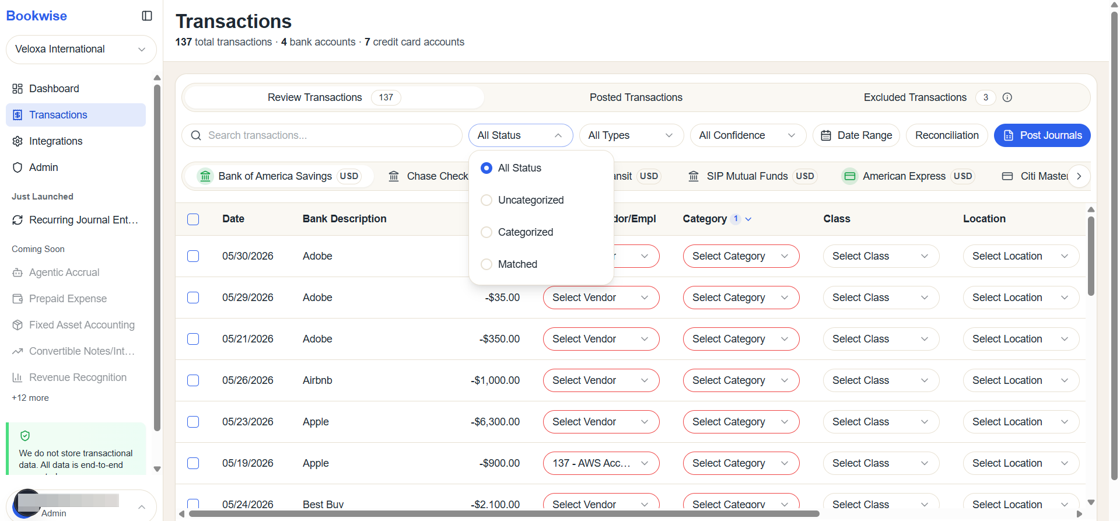The image size is (1120, 521).
Task: Open the Date Range picker
Action: click(x=856, y=135)
